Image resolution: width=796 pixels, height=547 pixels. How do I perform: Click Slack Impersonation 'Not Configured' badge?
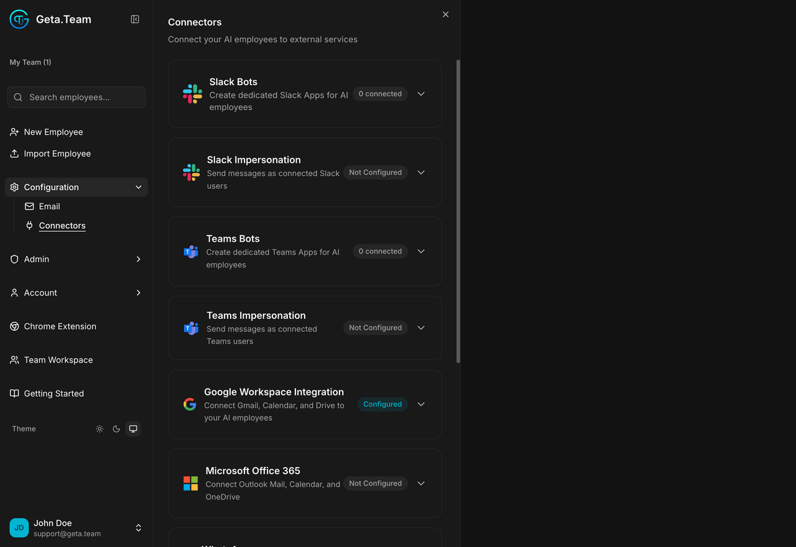click(376, 172)
